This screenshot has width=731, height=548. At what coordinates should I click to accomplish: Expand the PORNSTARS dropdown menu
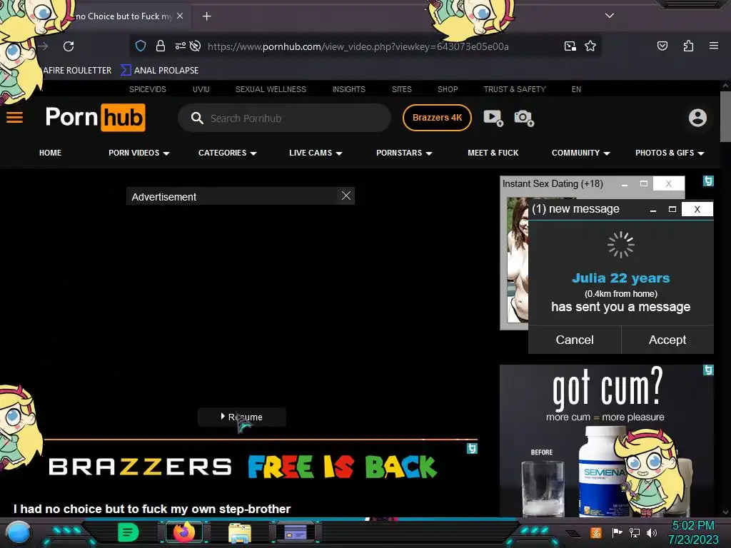click(x=404, y=153)
